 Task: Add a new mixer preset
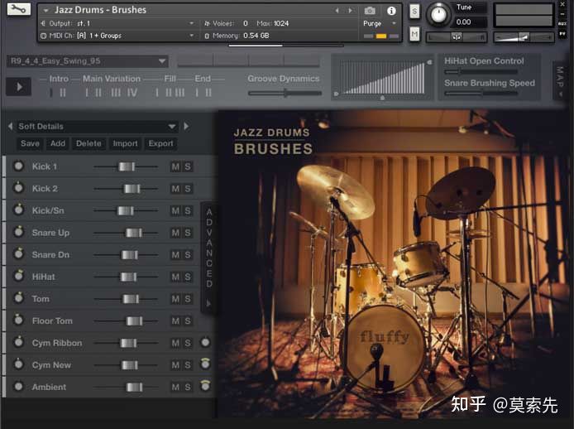coord(58,143)
